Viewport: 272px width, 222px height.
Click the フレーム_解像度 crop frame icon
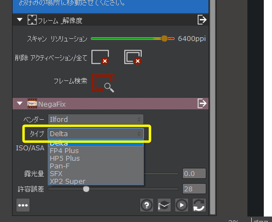coord(32,20)
